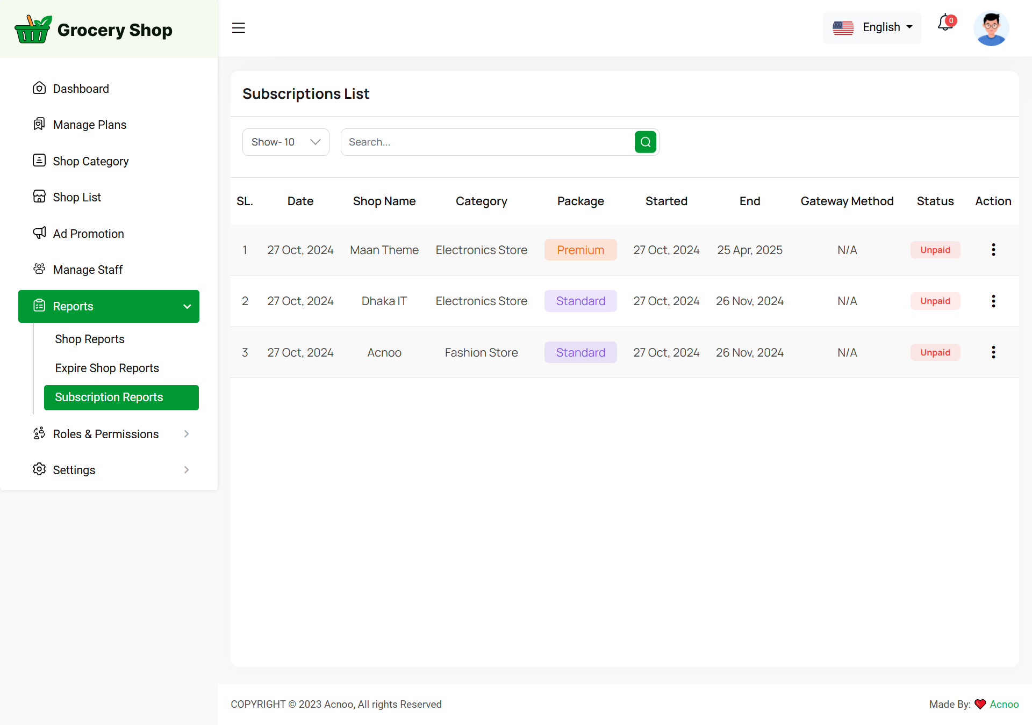This screenshot has height=725, width=1032.
Task: Click the Dashboard home icon
Action: (39, 88)
